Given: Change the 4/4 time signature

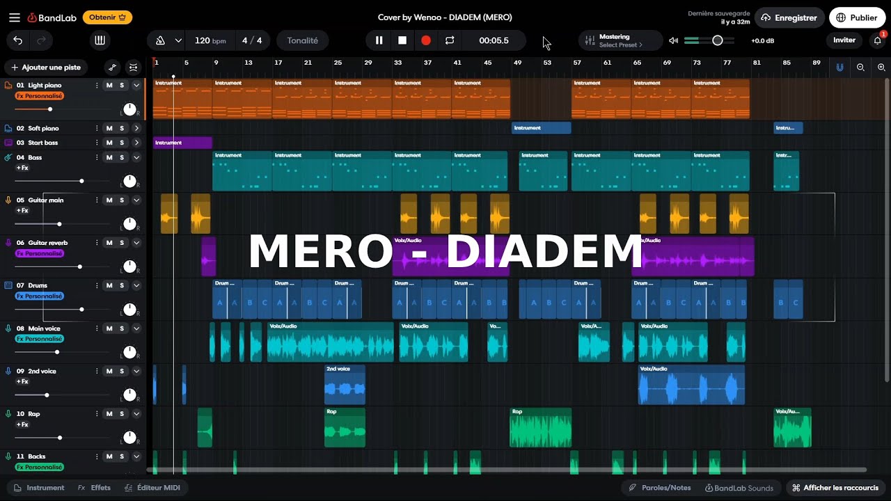Looking at the screenshot, I should tap(252, 40).
